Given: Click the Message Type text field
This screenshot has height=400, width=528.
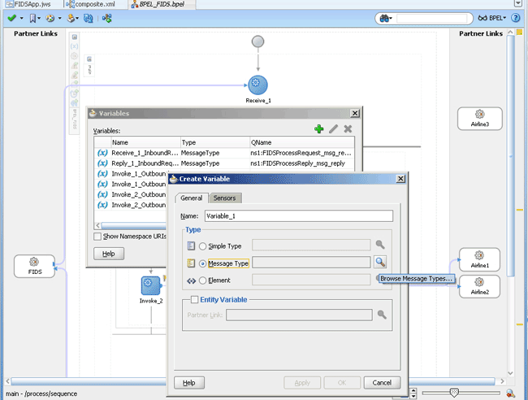Looking at the screenshot, I should (311, 263).
